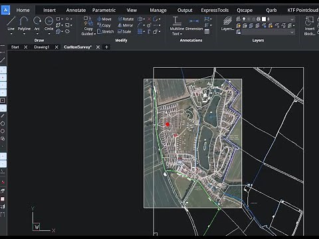Toggle the layer freeze icon in layer box

coord(249,19)
